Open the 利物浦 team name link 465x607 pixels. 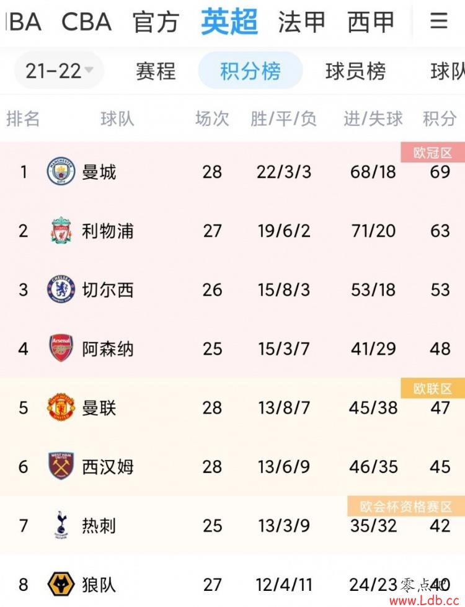108,231
